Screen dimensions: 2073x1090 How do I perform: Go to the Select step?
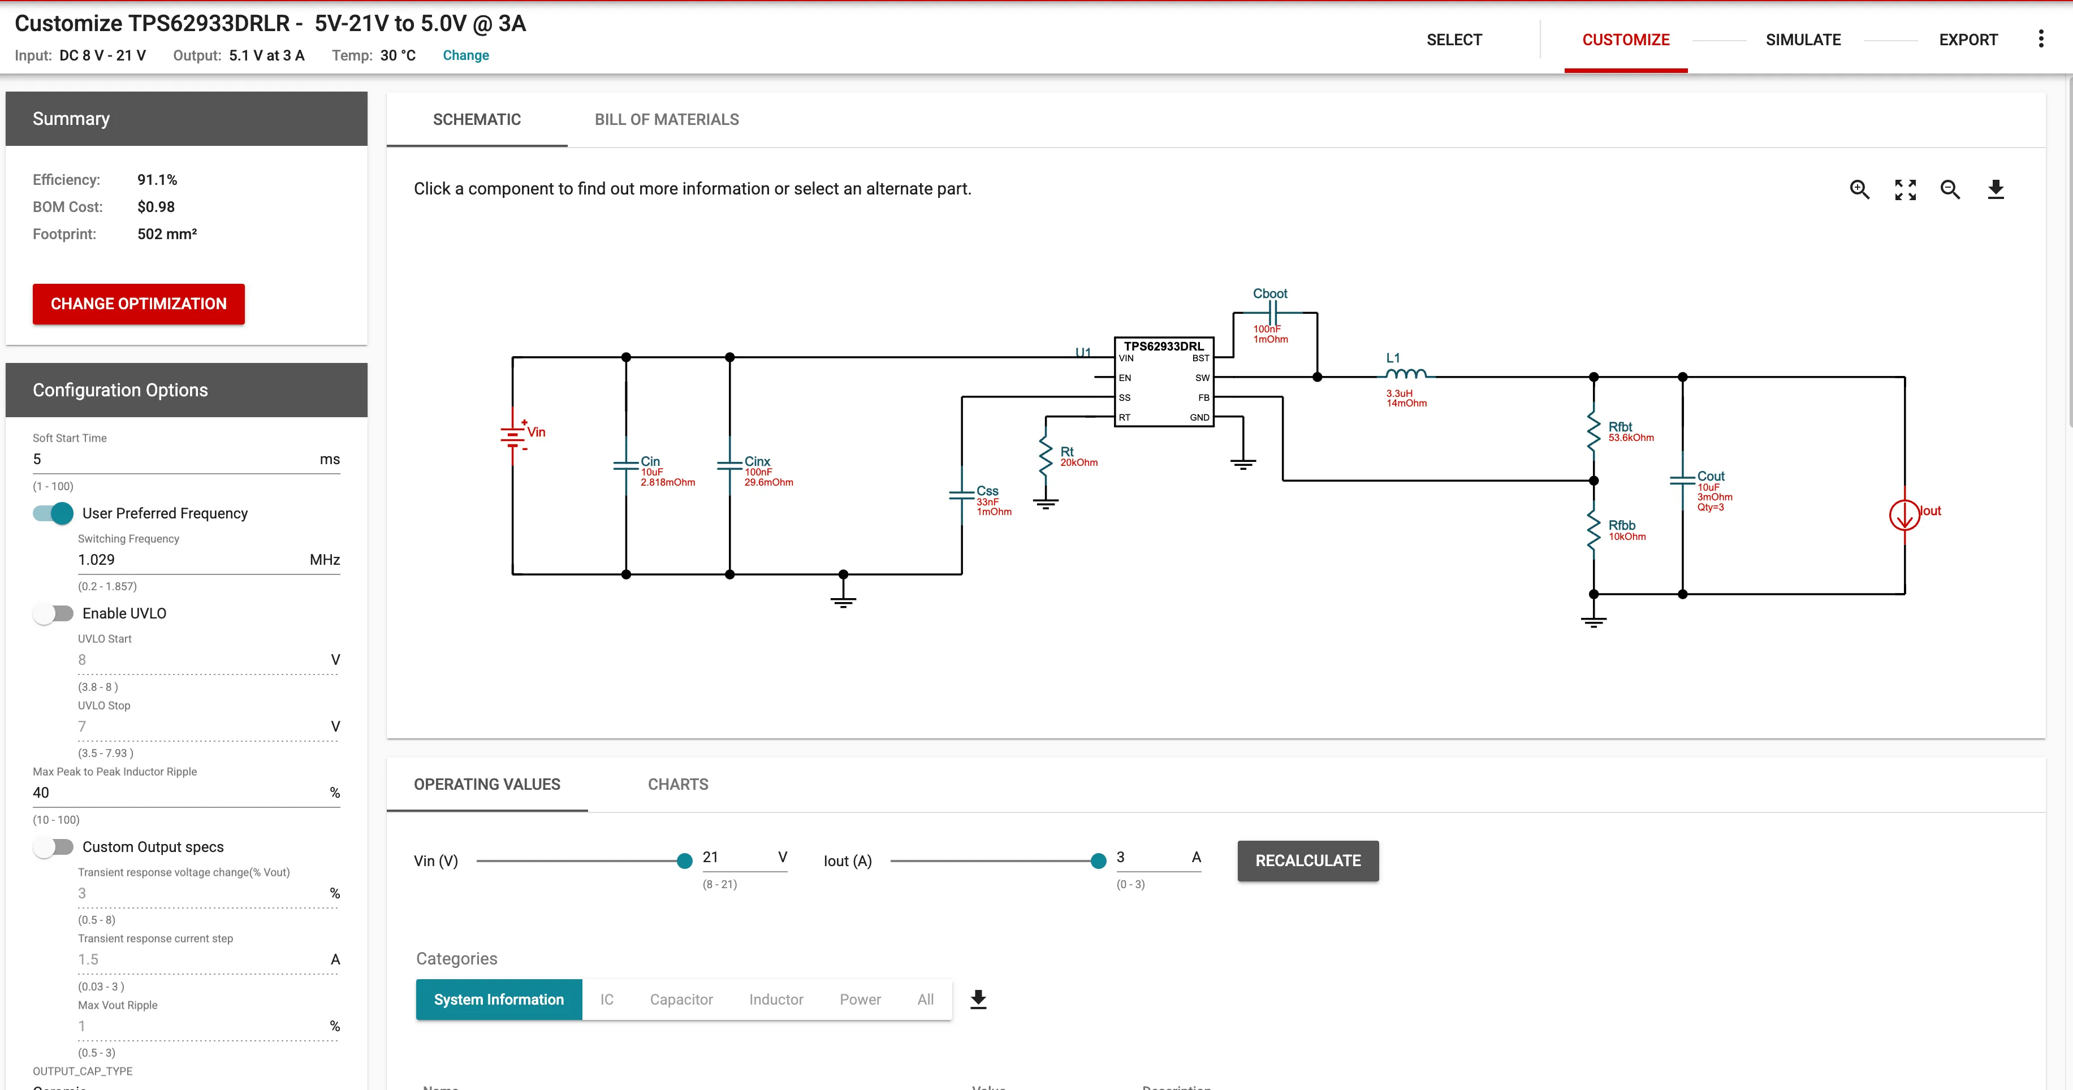tap(1453, 40)
